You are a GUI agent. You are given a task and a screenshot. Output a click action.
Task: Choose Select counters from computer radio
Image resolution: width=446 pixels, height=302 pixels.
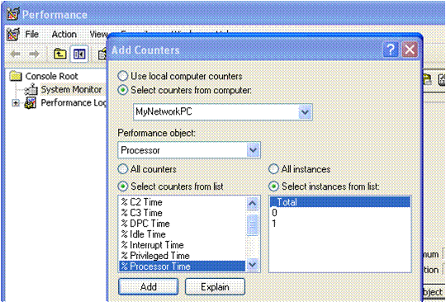click(x=122, y=90)
